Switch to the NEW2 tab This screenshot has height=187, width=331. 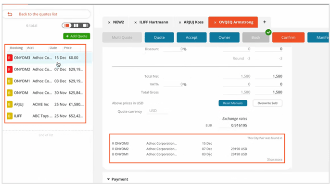pos(118,22)
